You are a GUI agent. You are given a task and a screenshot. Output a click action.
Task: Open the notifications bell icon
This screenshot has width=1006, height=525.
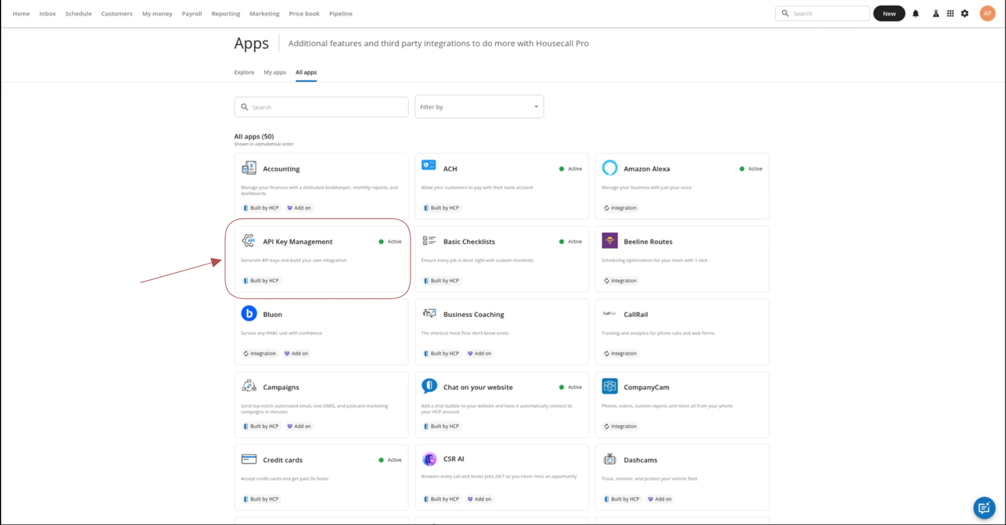point(916,13)
